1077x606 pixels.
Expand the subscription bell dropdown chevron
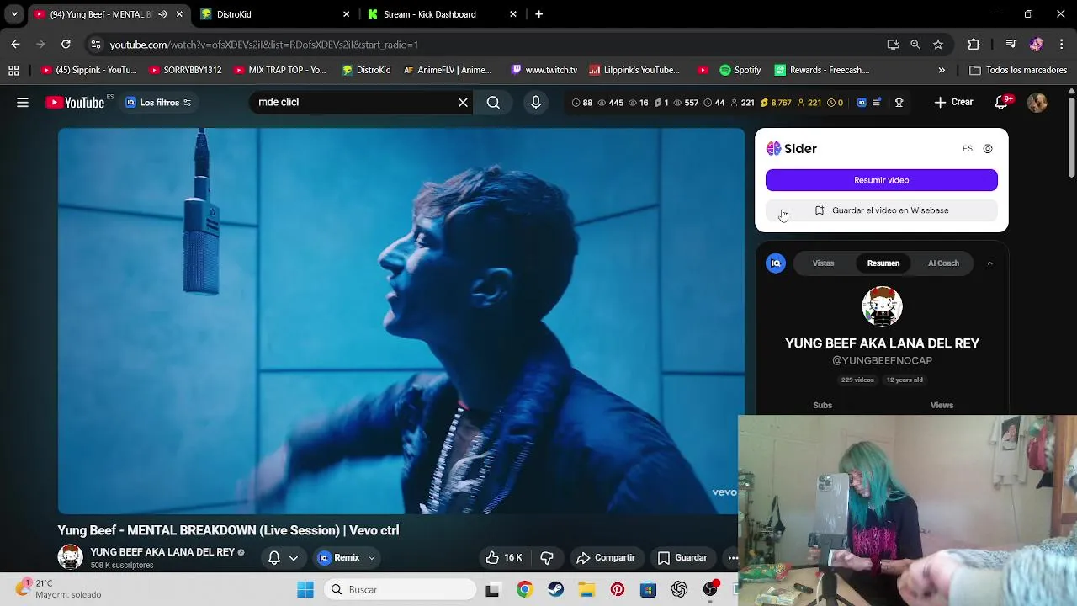click(x=294, y=557)
